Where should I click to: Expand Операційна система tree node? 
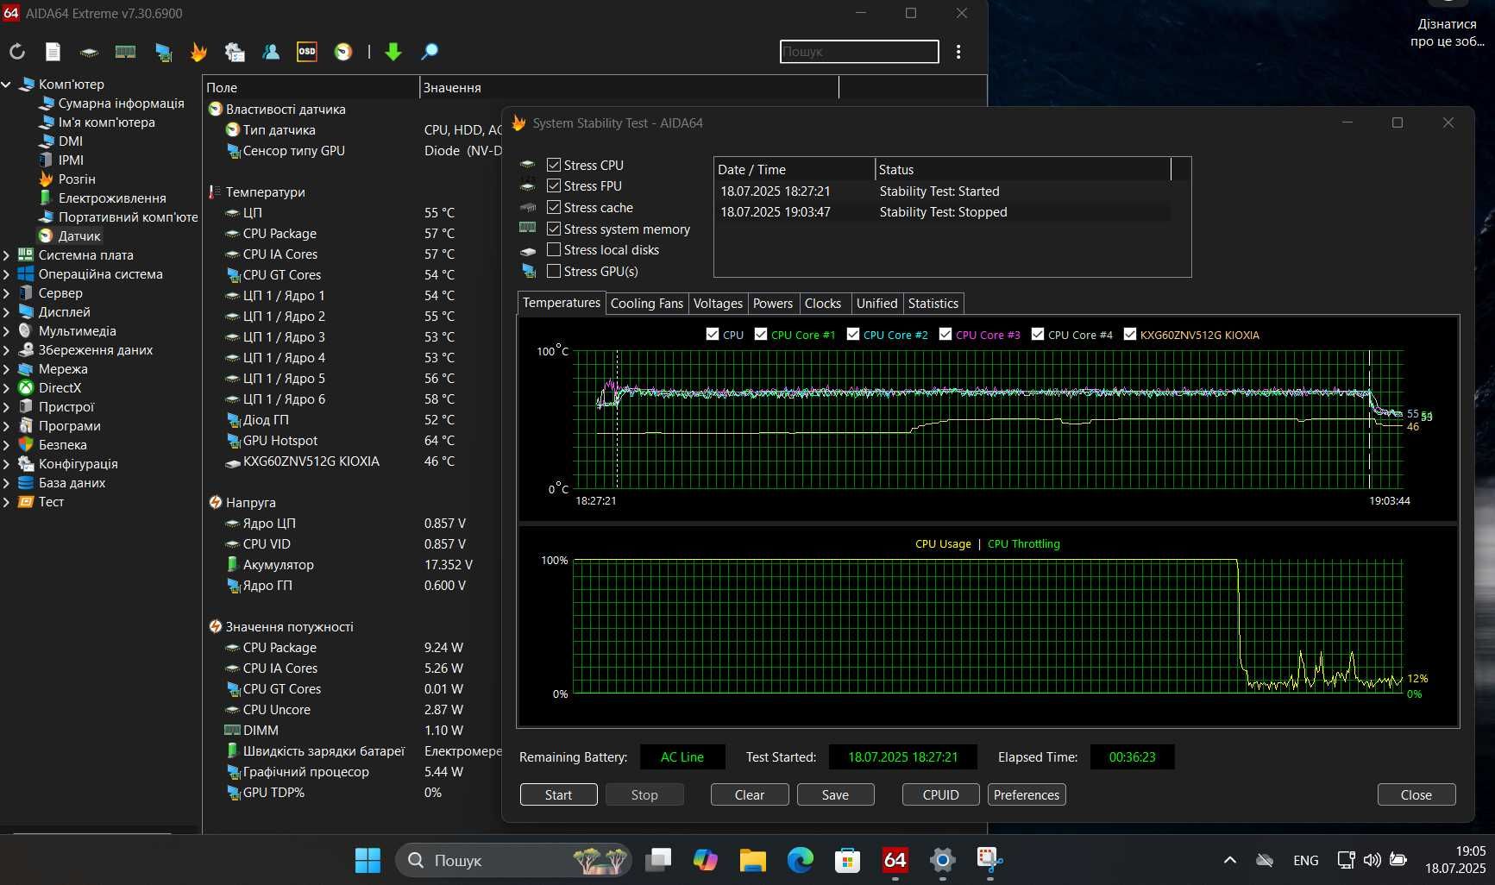[x=7, y=273]
